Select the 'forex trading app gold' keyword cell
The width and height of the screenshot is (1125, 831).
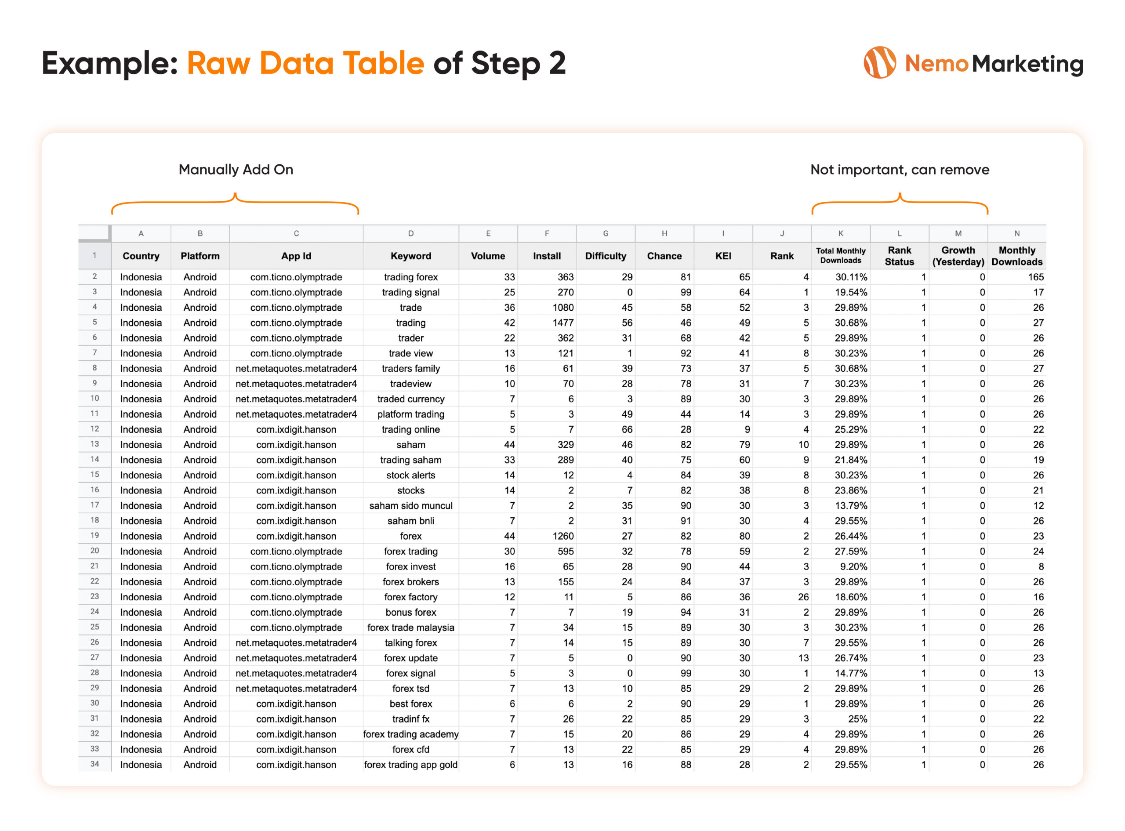click(x=411, y=764)
